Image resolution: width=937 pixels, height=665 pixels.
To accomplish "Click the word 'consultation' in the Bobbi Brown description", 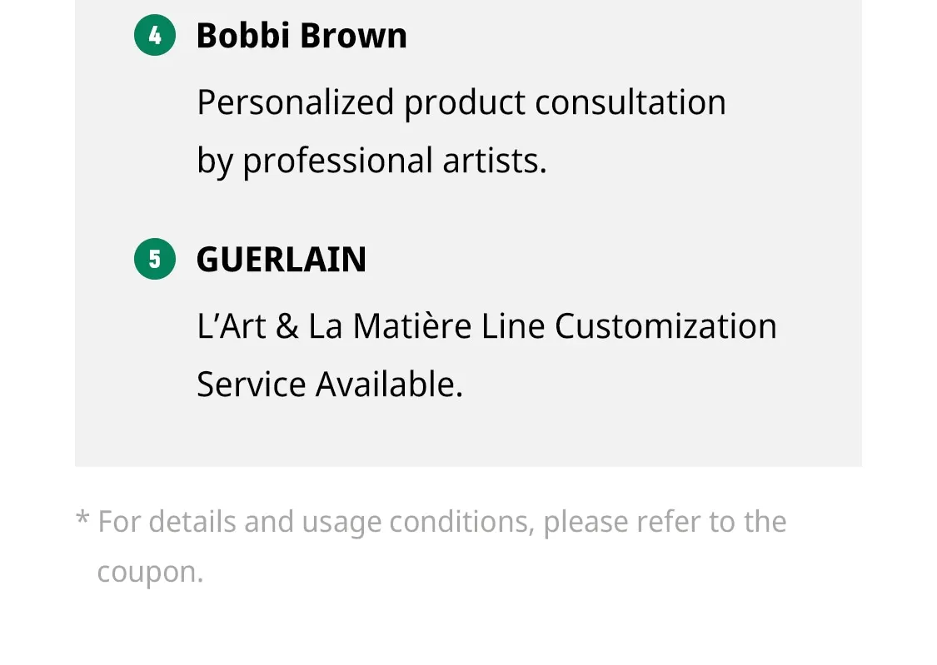I will pyautogui.click(x=630, y=102).
